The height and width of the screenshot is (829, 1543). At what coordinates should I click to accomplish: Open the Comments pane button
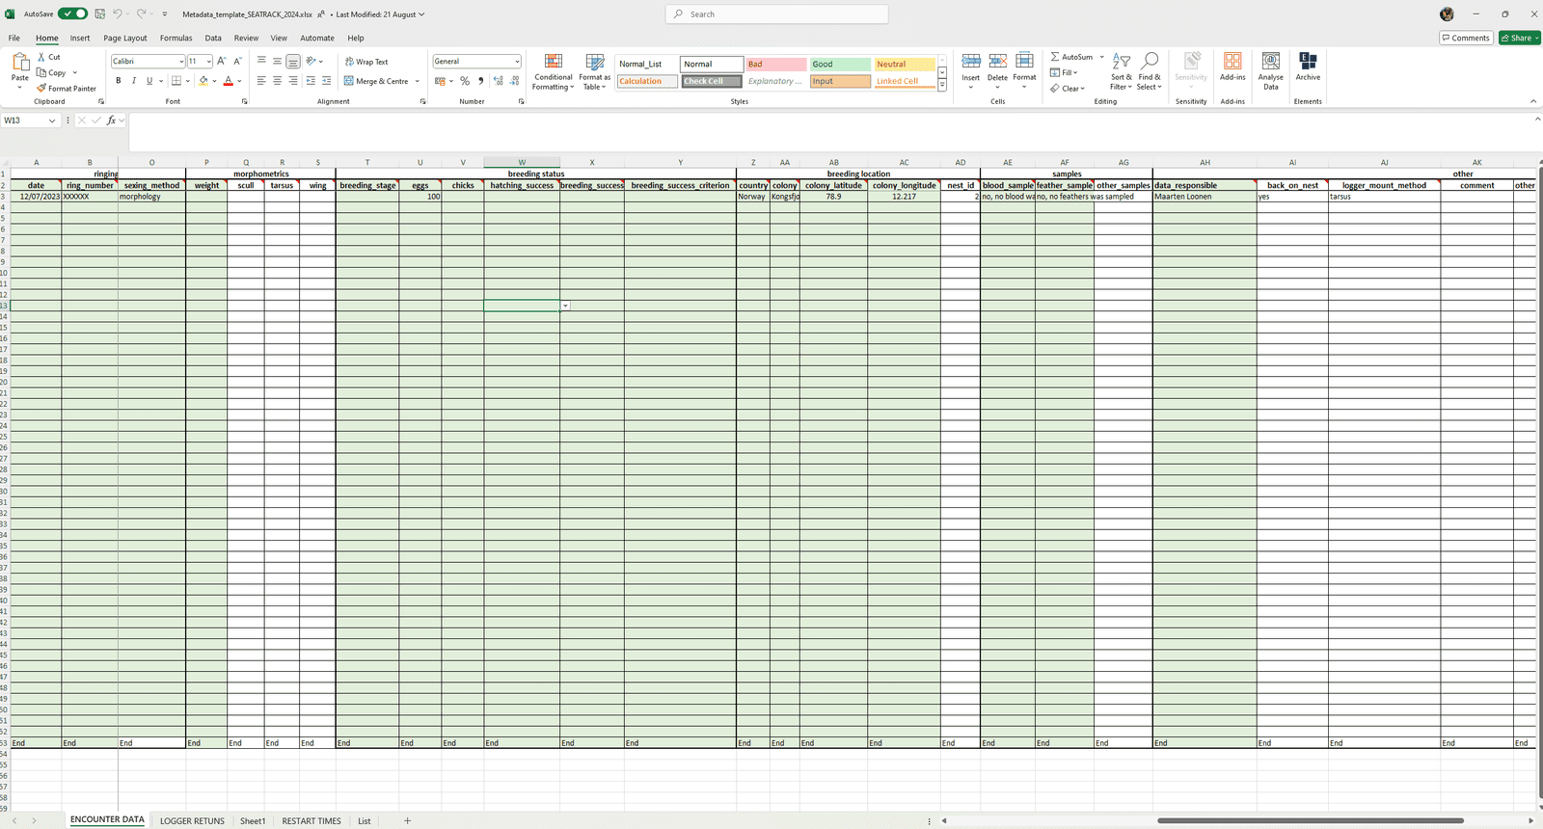1466,39
